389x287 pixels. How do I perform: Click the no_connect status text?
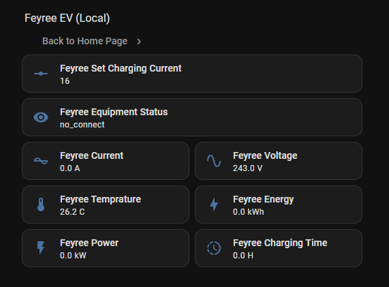pyautogui.click(x=82, y=125)
